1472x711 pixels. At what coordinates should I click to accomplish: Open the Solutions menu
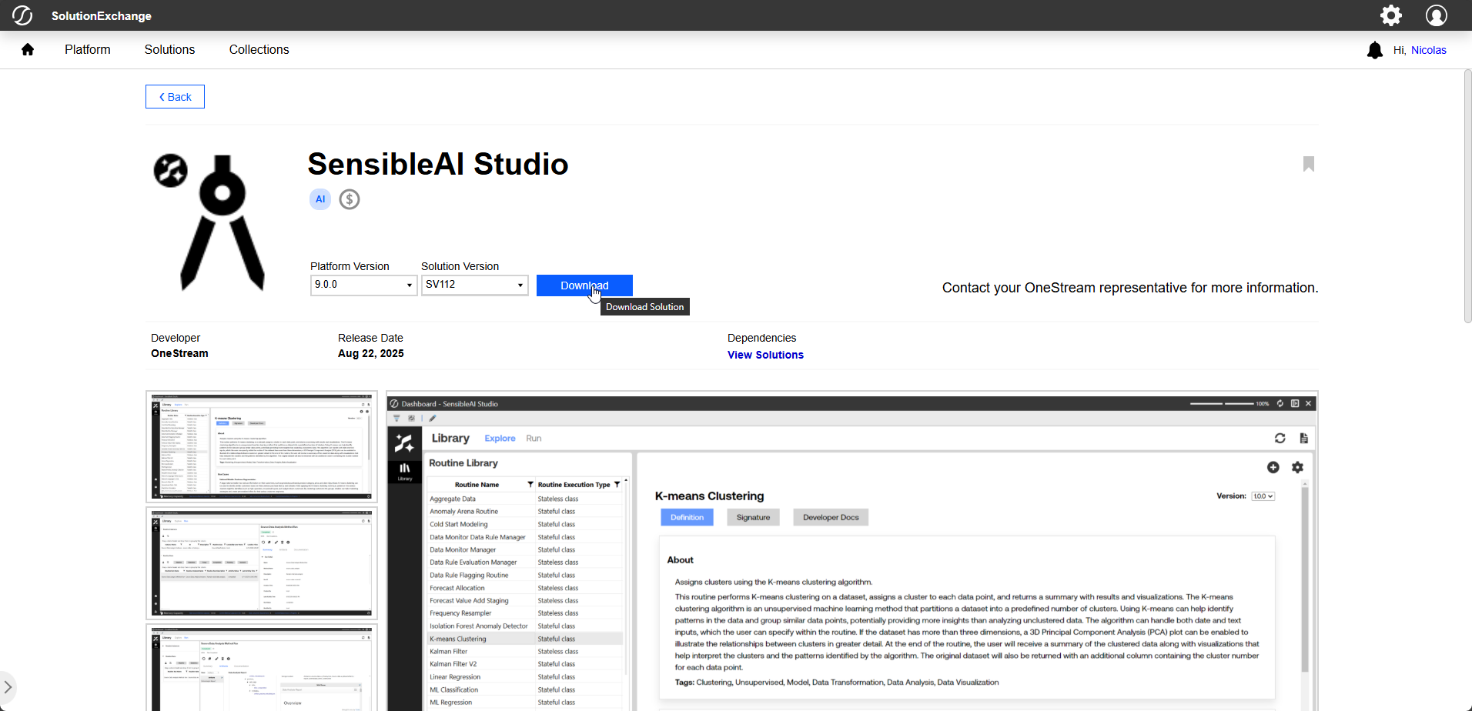[169, 50]
